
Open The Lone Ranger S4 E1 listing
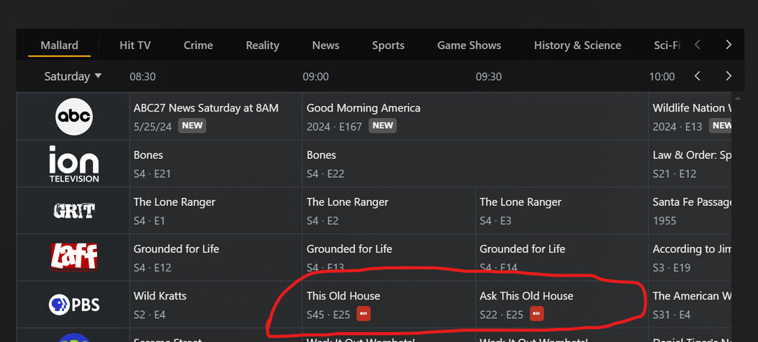(216, 210)
